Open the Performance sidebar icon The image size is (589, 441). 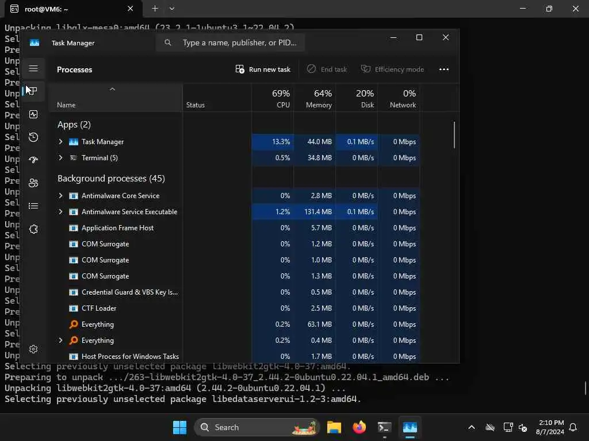33,114
